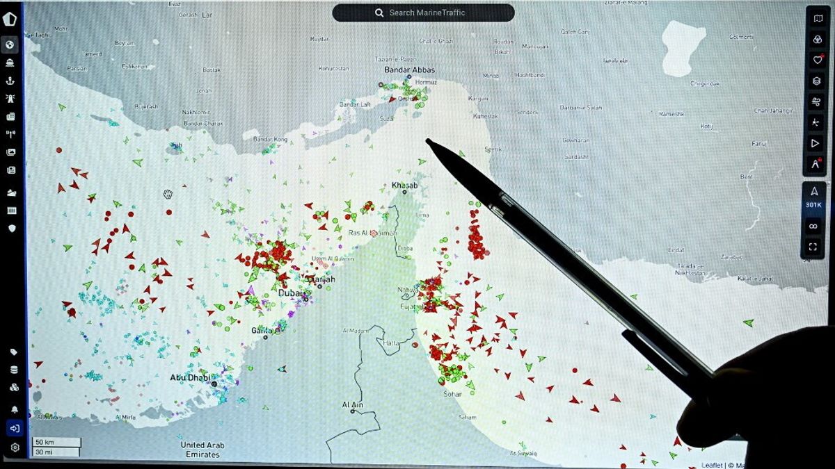Open the notifications bell in left sidebar

14,409
